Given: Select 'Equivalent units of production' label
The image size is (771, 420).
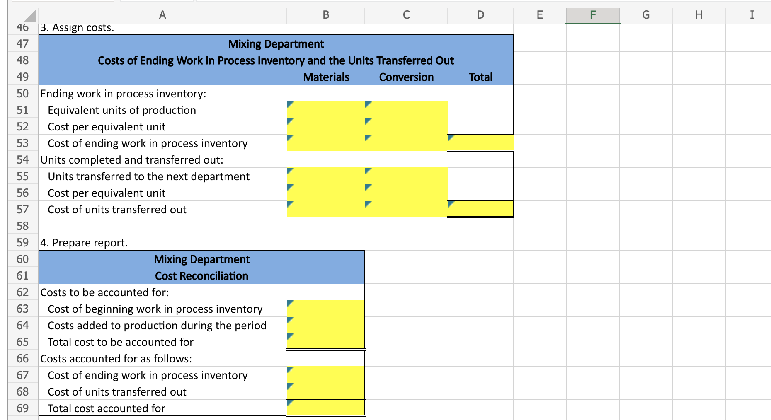Looking at the screenshot, I should pos(122,110).
